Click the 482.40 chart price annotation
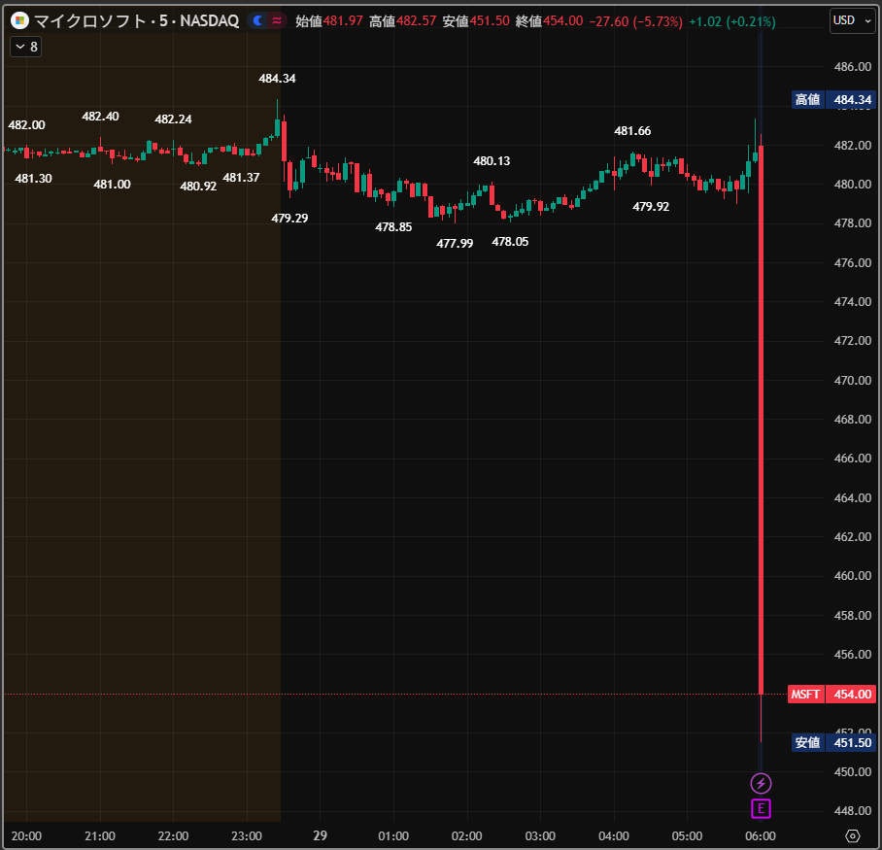 coord(100,116)
